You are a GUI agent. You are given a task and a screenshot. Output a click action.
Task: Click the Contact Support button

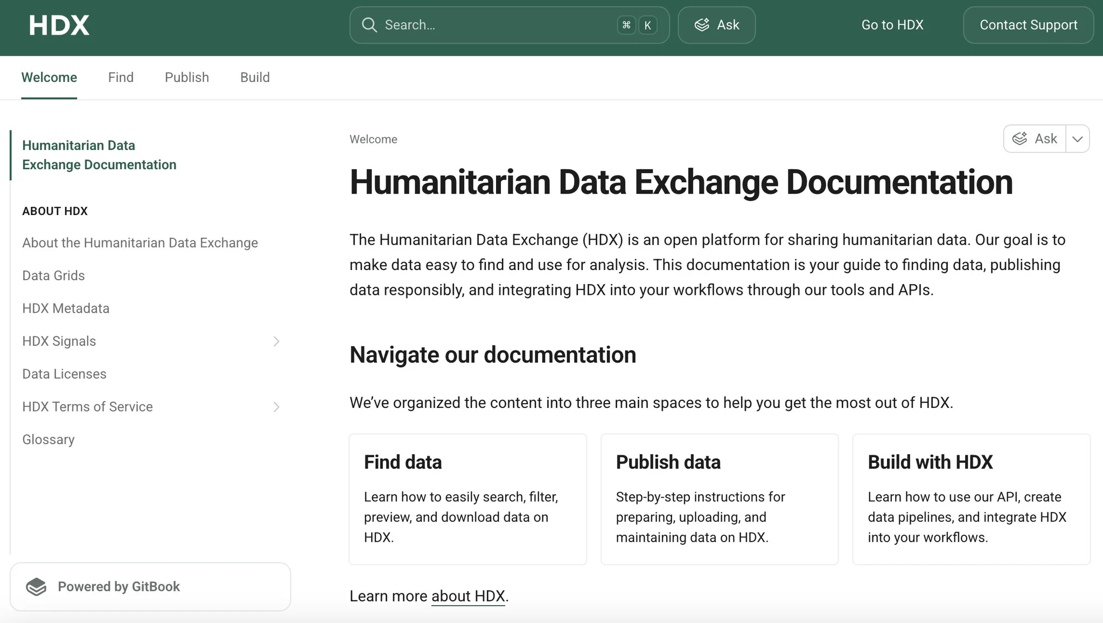point(1029,25)
